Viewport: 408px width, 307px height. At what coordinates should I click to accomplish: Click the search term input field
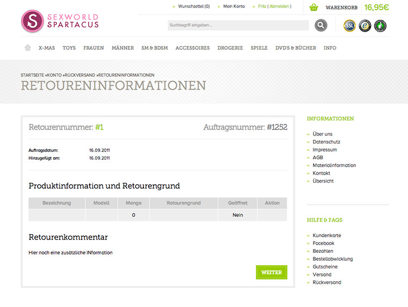click(x=238, y=25)
